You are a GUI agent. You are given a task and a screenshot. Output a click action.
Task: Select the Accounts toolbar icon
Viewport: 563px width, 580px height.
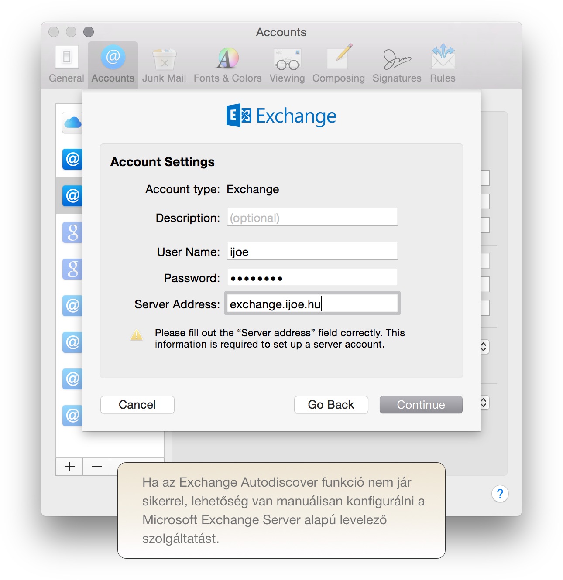click(x=113, y=65)
